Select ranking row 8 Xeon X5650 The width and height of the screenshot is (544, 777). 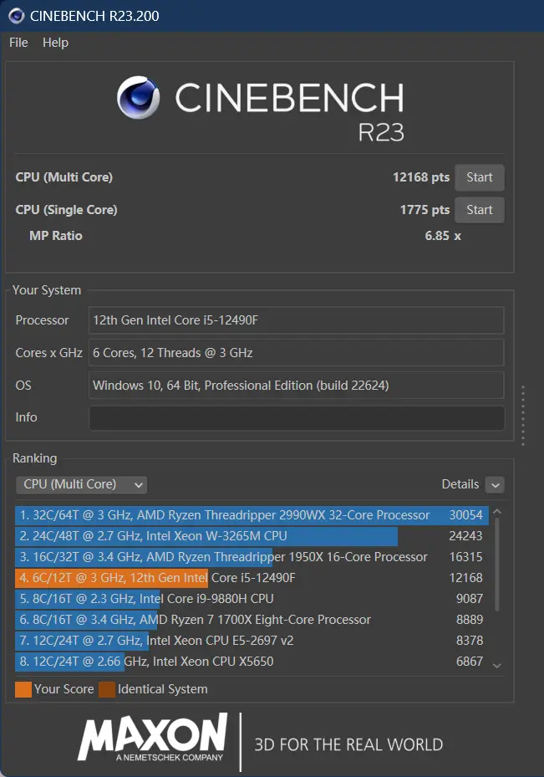click(x=252, y=661)
